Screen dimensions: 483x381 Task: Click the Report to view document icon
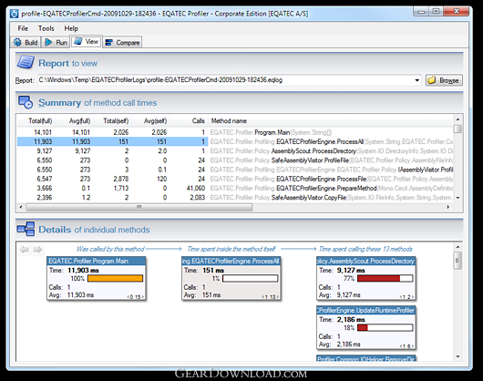click(x=26, y=62)
